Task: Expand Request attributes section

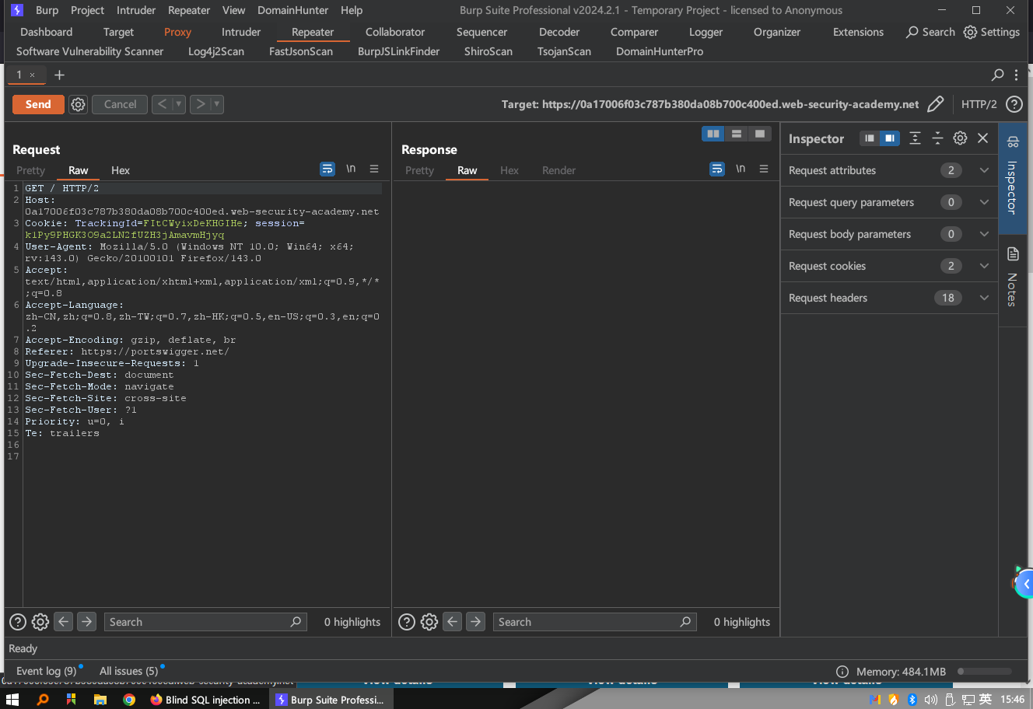Action: (x=889, y=170)
